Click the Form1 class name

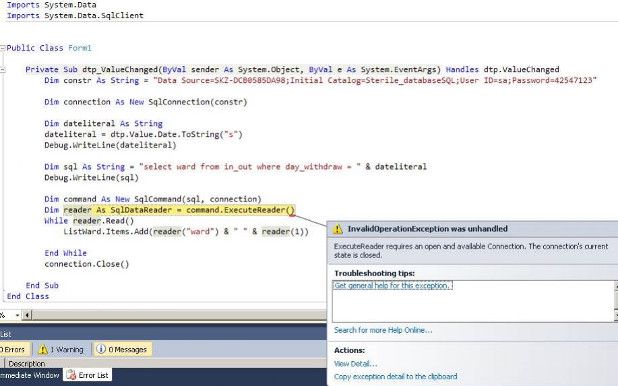[x=80, y=48]
